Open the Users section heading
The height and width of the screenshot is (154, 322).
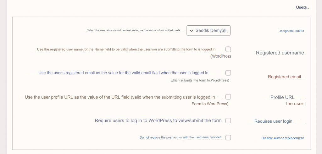(302, 8)
